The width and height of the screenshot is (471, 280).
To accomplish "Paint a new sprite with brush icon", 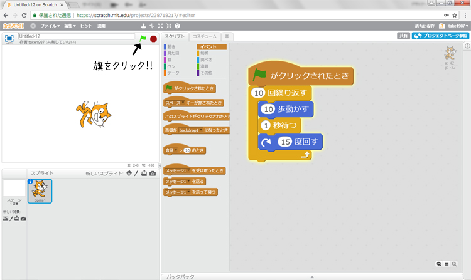I will coord(136,173).
